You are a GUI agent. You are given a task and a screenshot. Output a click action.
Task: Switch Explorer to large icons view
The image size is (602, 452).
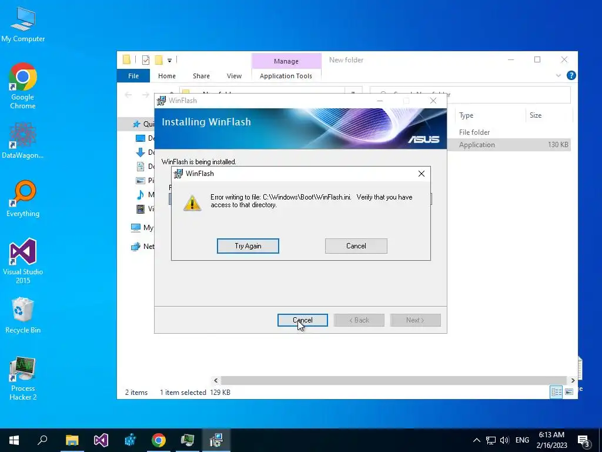tap(569, 392)
